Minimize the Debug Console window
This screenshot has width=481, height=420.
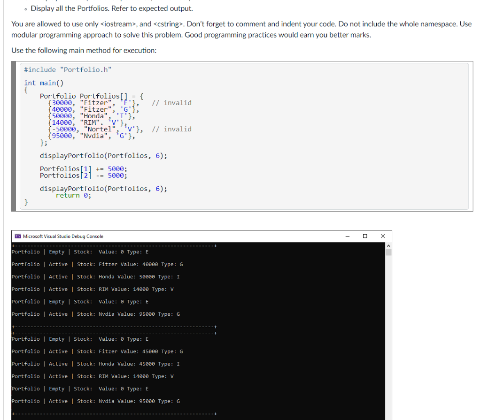pos(347,236)
